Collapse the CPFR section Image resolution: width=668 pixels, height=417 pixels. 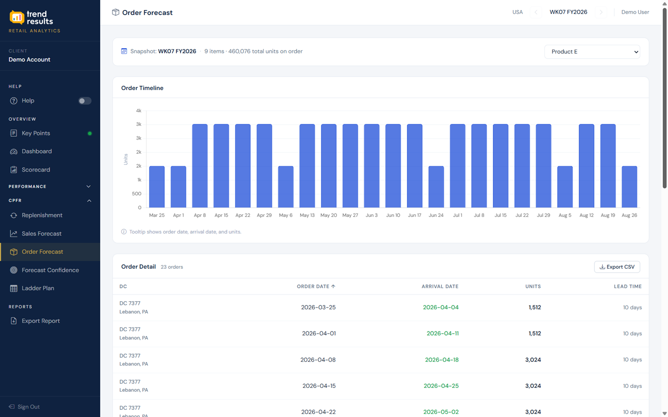point(89,201)
